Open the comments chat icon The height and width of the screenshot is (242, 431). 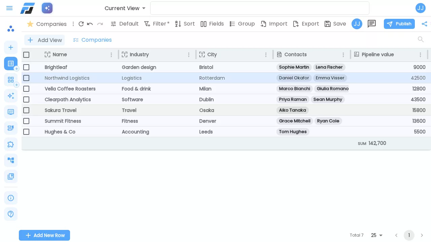[372, 24]
